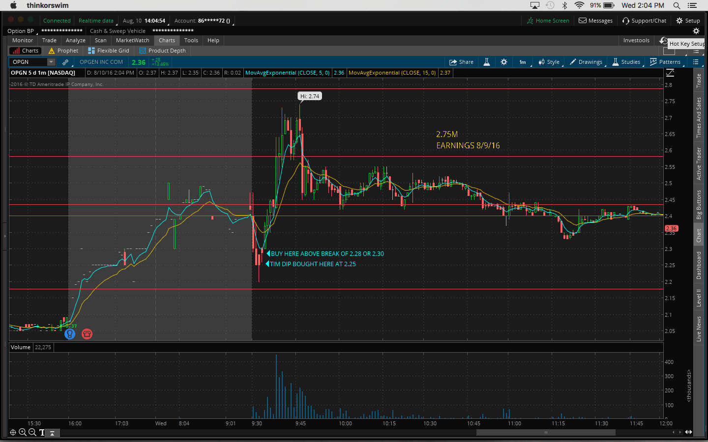
Task: Click the OPGN symbol input field
Action: 29,62
